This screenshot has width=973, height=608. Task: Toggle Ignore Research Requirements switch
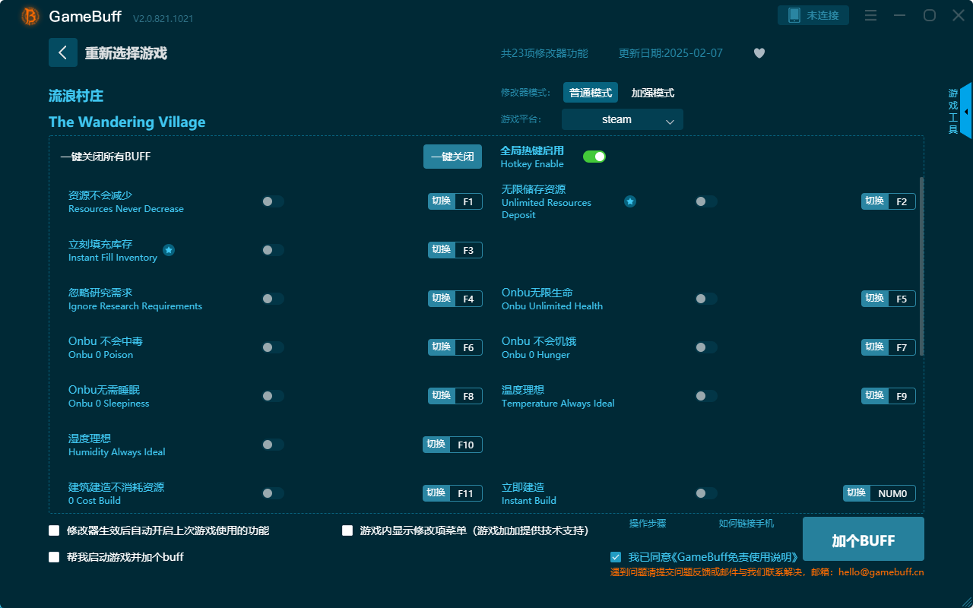[x=273, y=299]
